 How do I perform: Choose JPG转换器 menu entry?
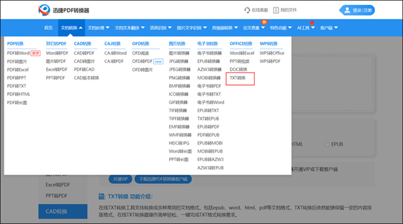178,61
